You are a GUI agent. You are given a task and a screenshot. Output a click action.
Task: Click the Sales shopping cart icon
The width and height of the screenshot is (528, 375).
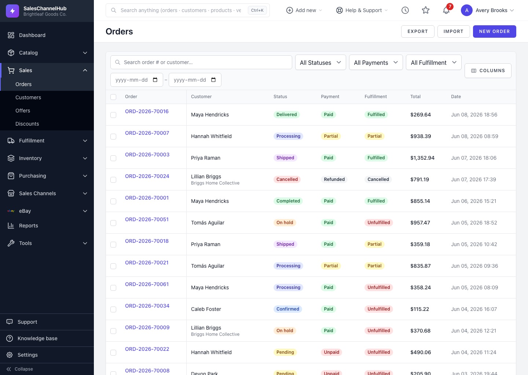point(11,70)
